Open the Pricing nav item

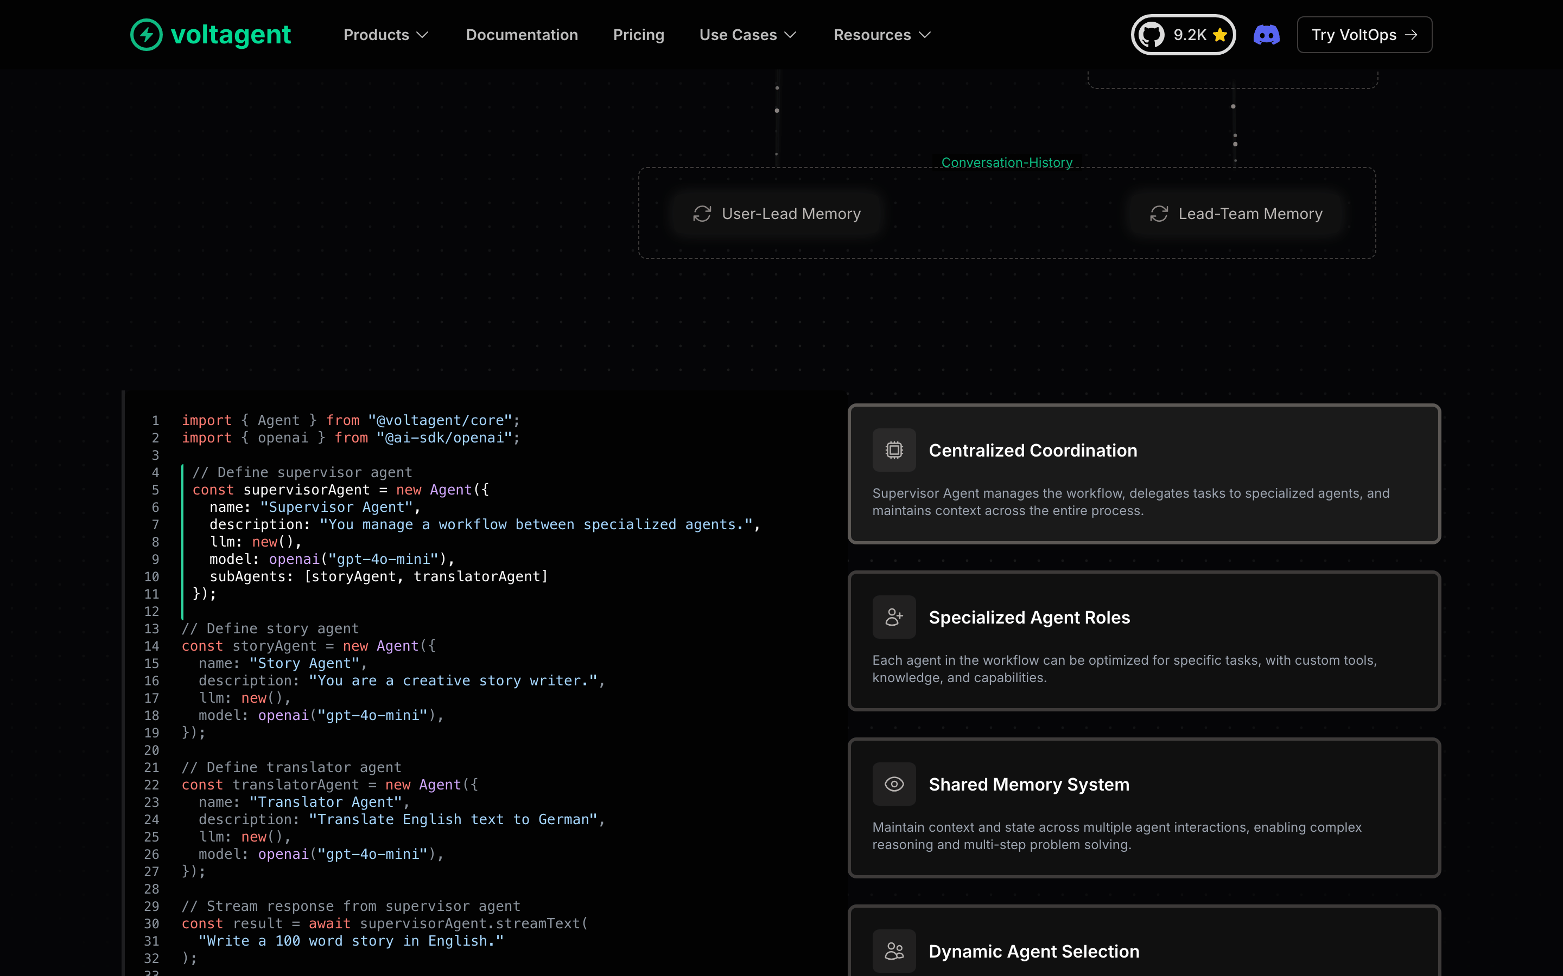pyautogui.click(x=638, y=35)
